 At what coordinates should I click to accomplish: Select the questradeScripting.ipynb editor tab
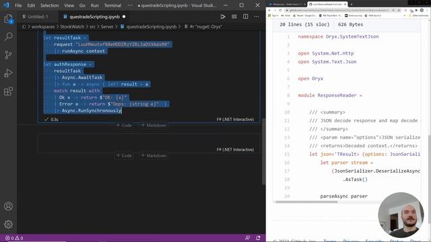click(x=94, y=17)
